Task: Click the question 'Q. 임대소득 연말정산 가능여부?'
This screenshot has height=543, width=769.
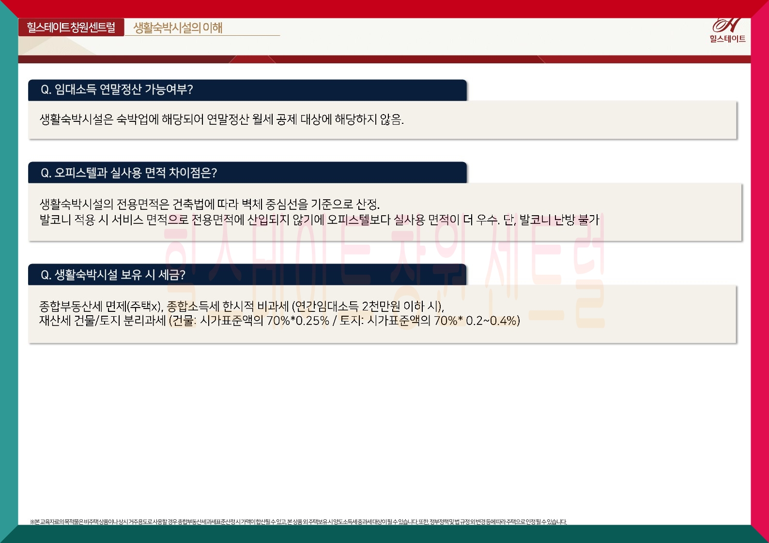Action: tap(117, 89)
